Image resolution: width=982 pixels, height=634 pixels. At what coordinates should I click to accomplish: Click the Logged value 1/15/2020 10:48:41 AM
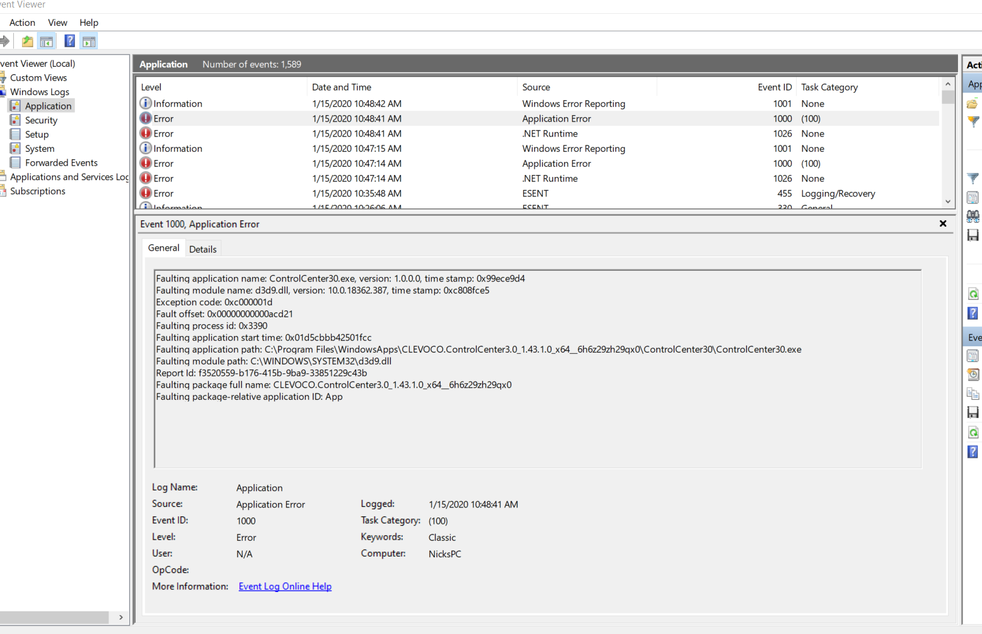click(x=473, y=505)
